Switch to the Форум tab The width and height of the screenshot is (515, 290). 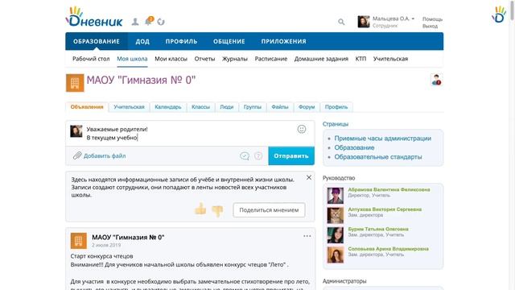pyautogui.click(x=307, y=107)
